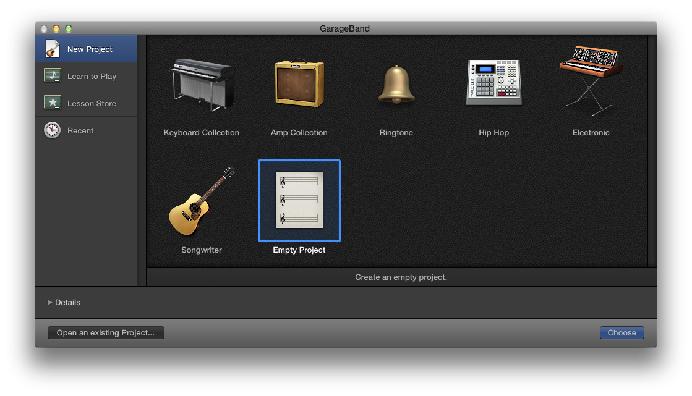
Task: Switch to the Learn to Play label
Action: 92,76
